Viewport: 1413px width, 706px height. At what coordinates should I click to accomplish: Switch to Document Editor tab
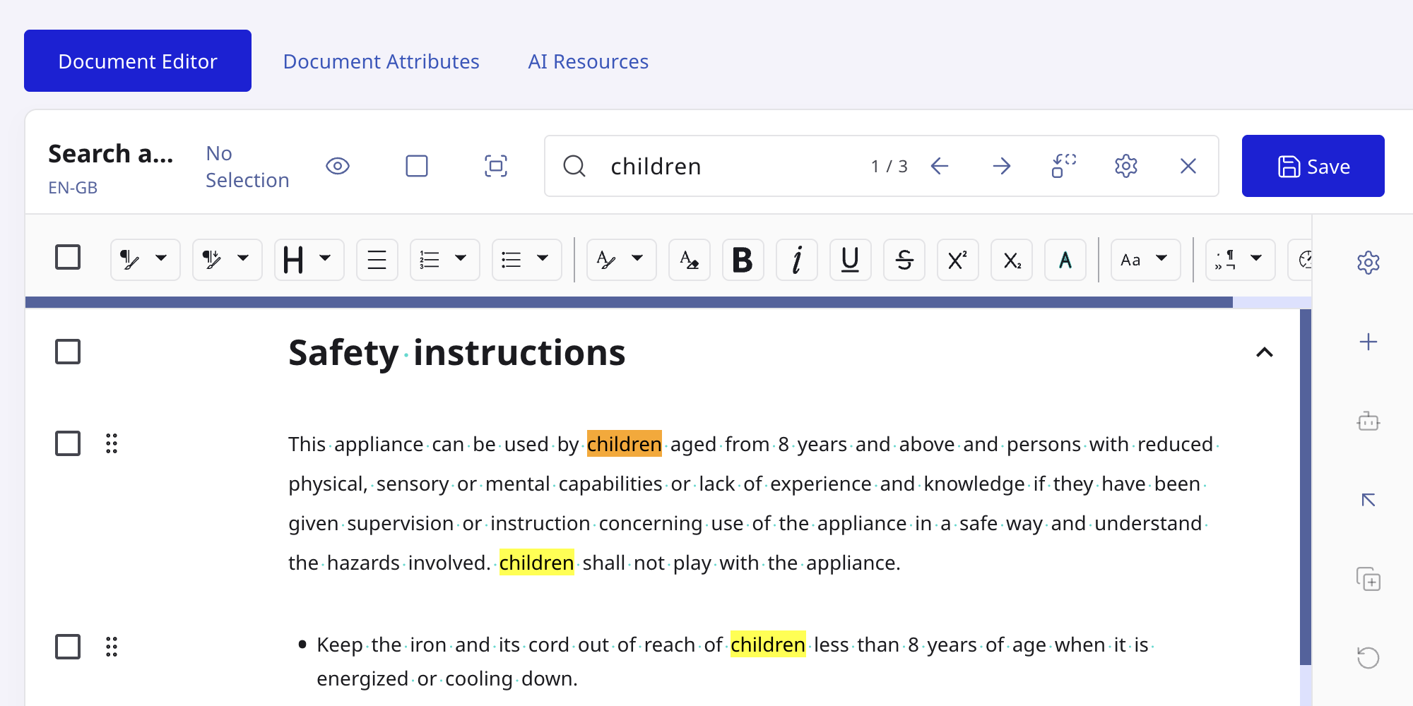pos(138,61)
